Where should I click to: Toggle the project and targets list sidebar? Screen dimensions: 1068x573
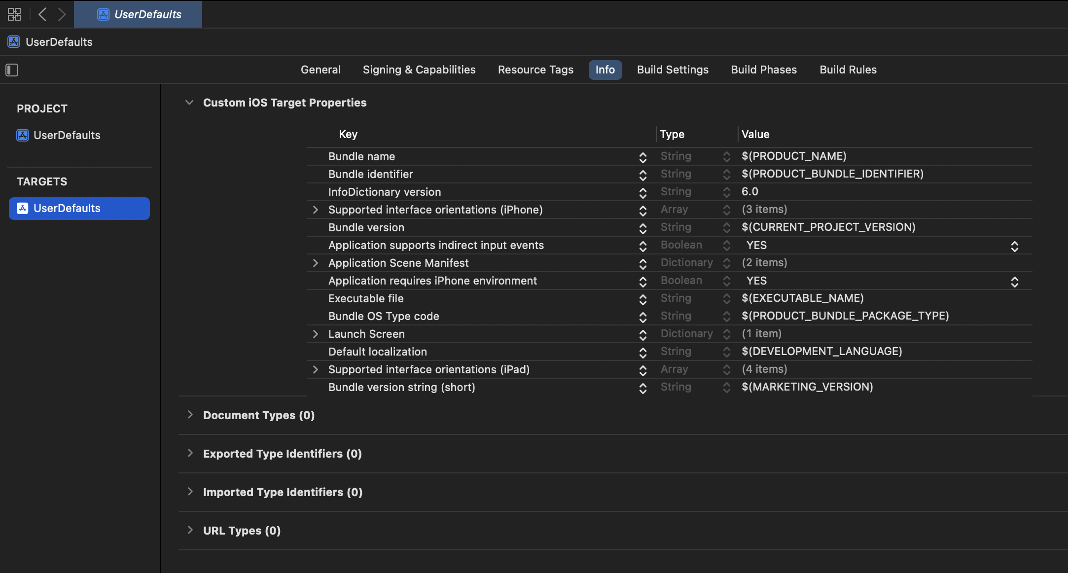click(x=12, y=70)
